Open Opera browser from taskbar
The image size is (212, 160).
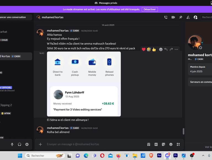[x=102, y=156]
